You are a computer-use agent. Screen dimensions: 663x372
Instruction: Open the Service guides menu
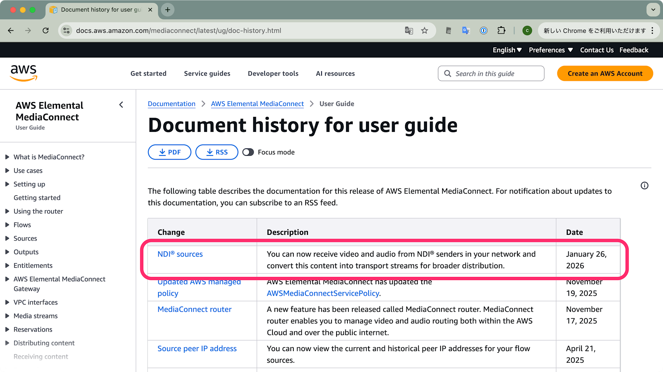(207, 74)
